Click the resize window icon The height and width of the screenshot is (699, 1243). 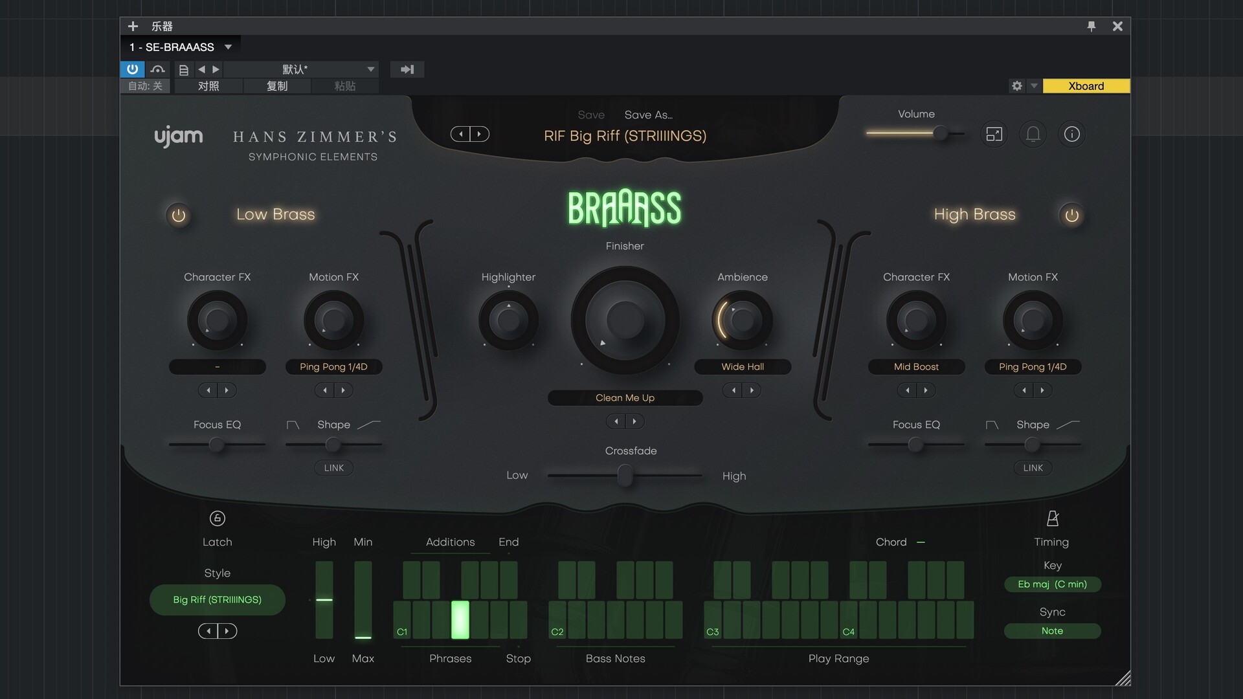994,134
